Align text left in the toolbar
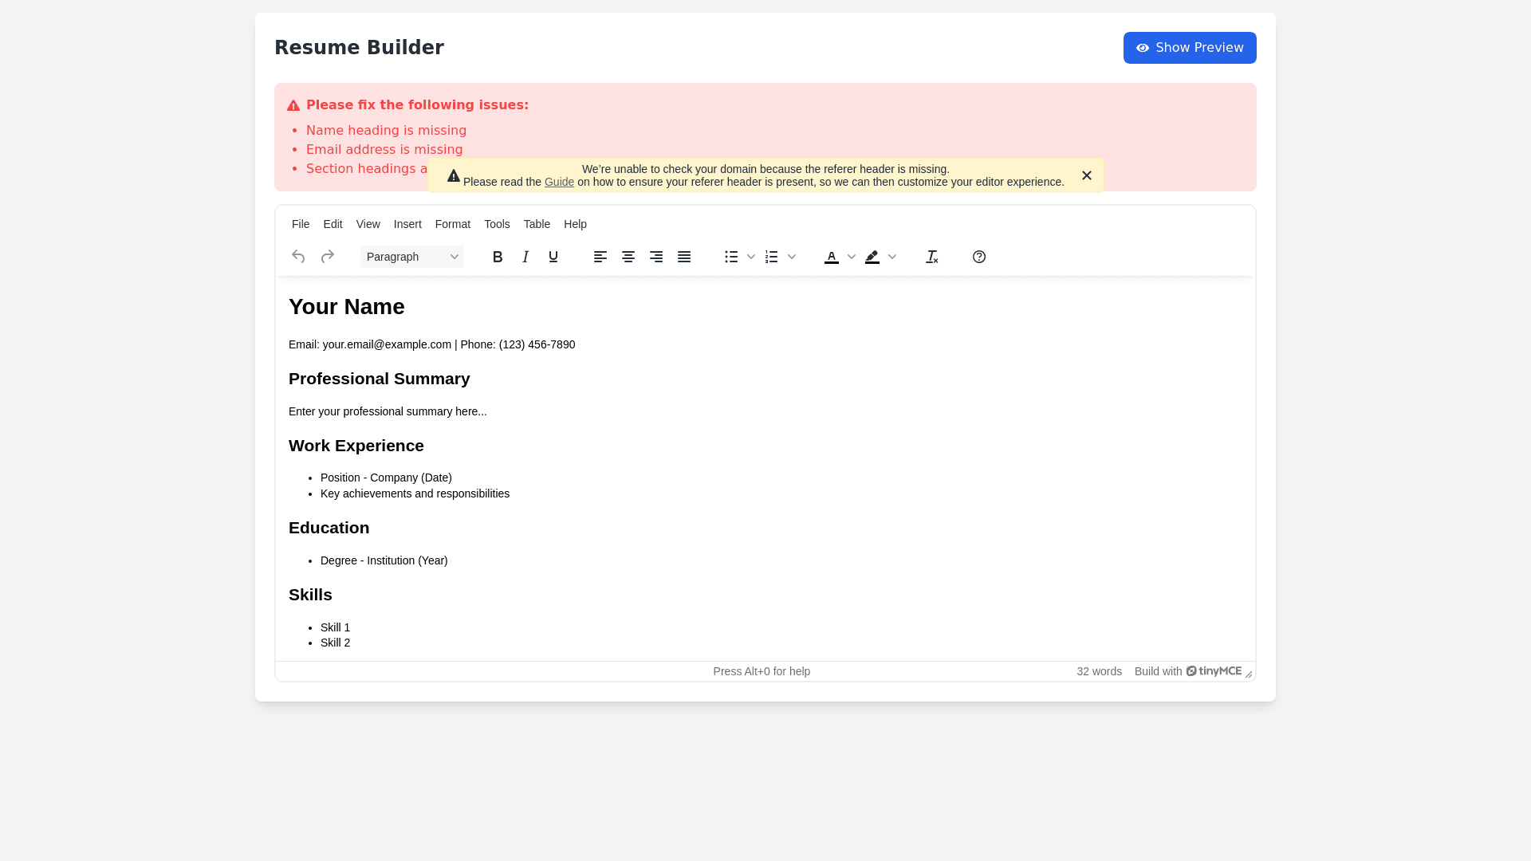This screenshot has height=861, width=1531. pyautogui.click(x=600, y=257)
